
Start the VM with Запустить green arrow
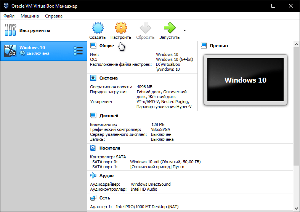(x=170, y=28)
